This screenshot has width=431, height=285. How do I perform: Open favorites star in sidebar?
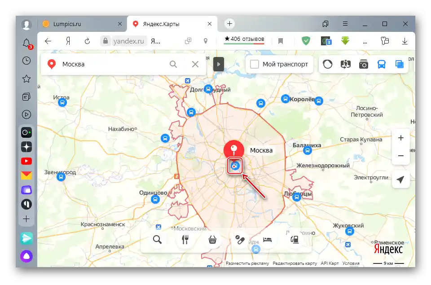tap(26, 79)
